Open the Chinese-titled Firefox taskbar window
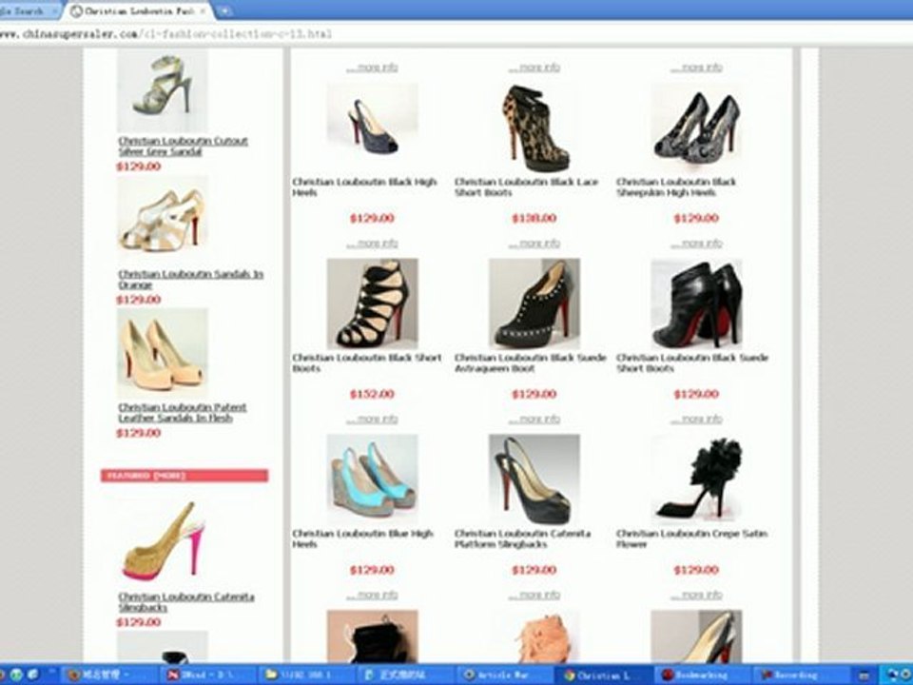Viewport: 913px width, 685px height. pos(108,675)
